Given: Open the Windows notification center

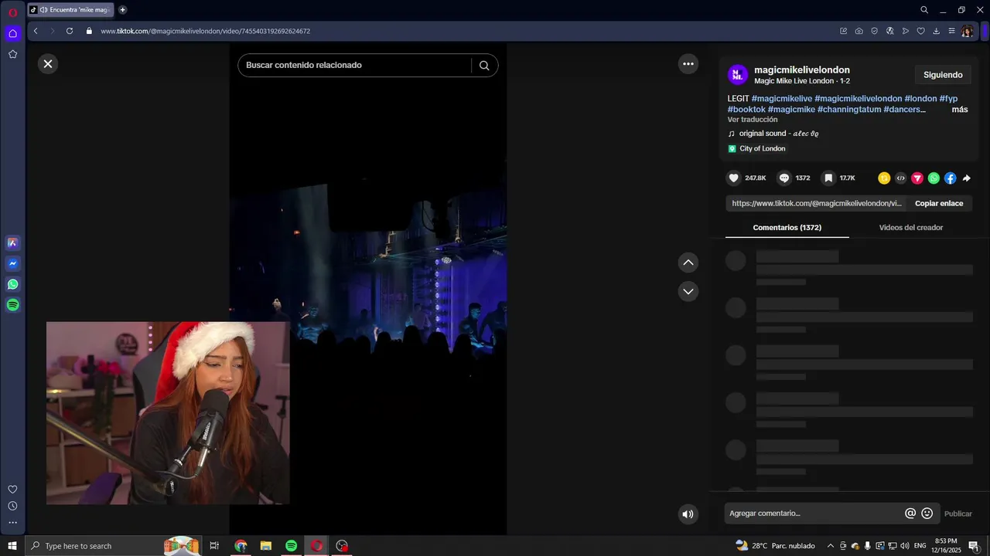Looking at the screenshot, I should [x=974, y=546].
